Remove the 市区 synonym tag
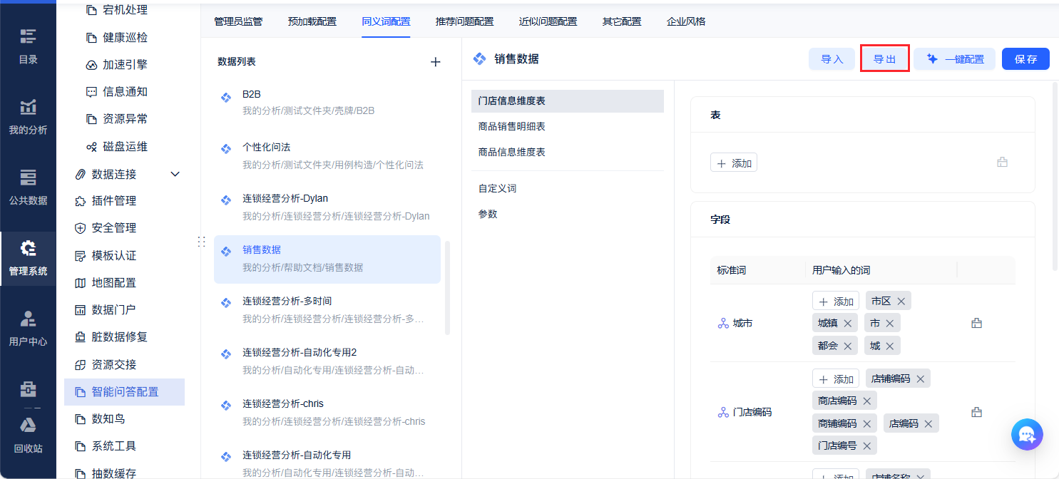 click(x=901, y=302)
